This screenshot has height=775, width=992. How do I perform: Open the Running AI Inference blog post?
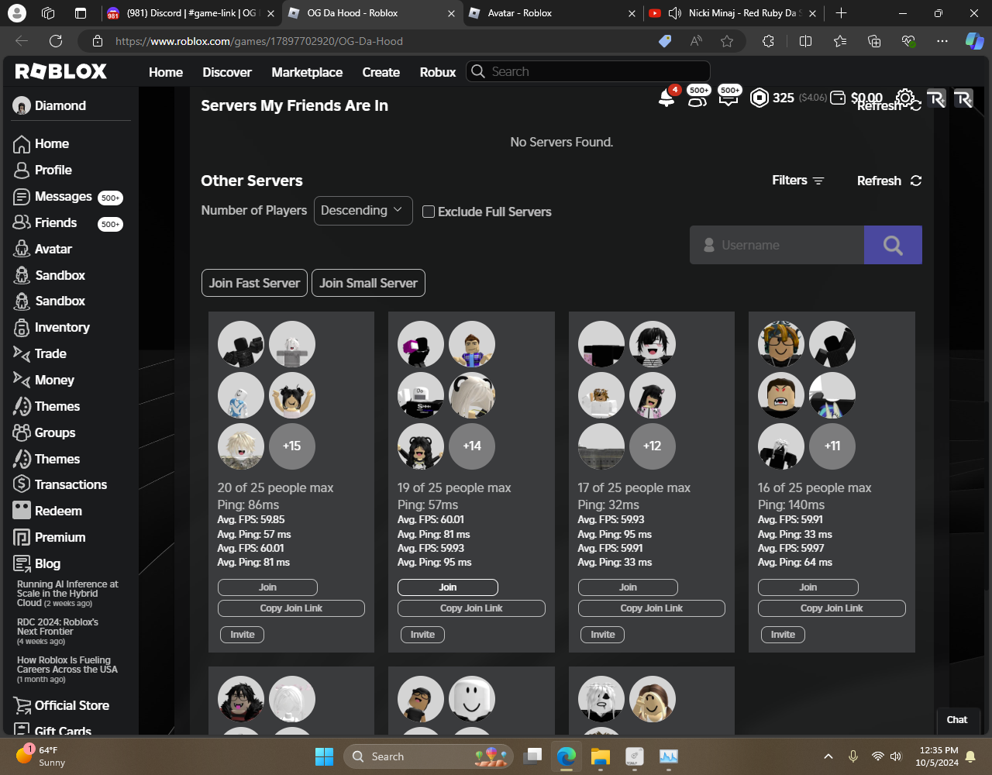pos(67,594)
